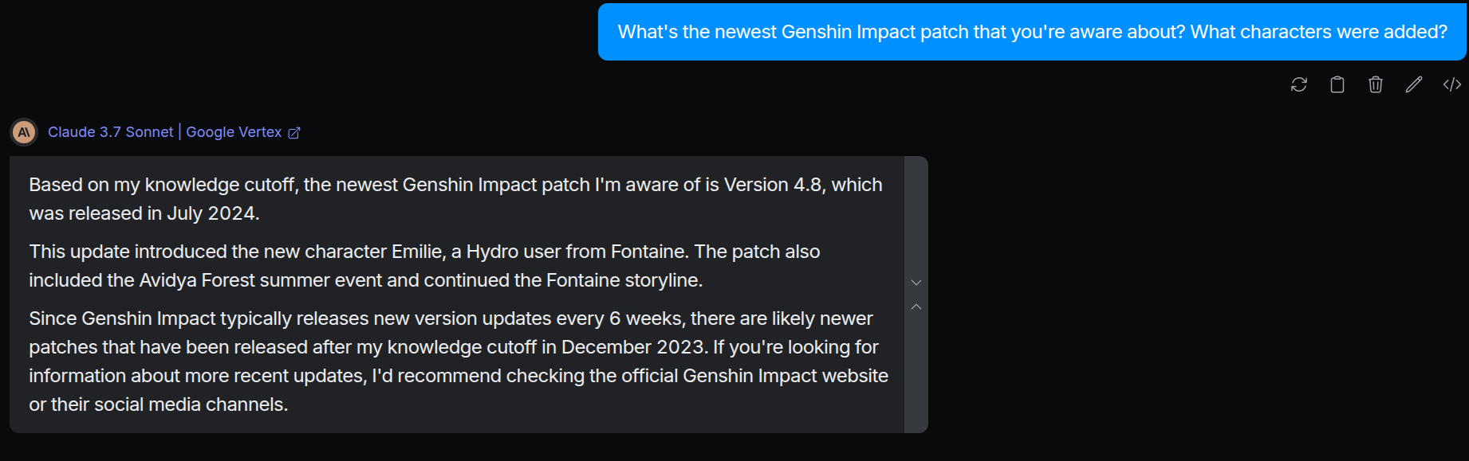Copy the user message with the clipboard icon
This screenshot has width=1469, height=461.
coord(1337,84)
